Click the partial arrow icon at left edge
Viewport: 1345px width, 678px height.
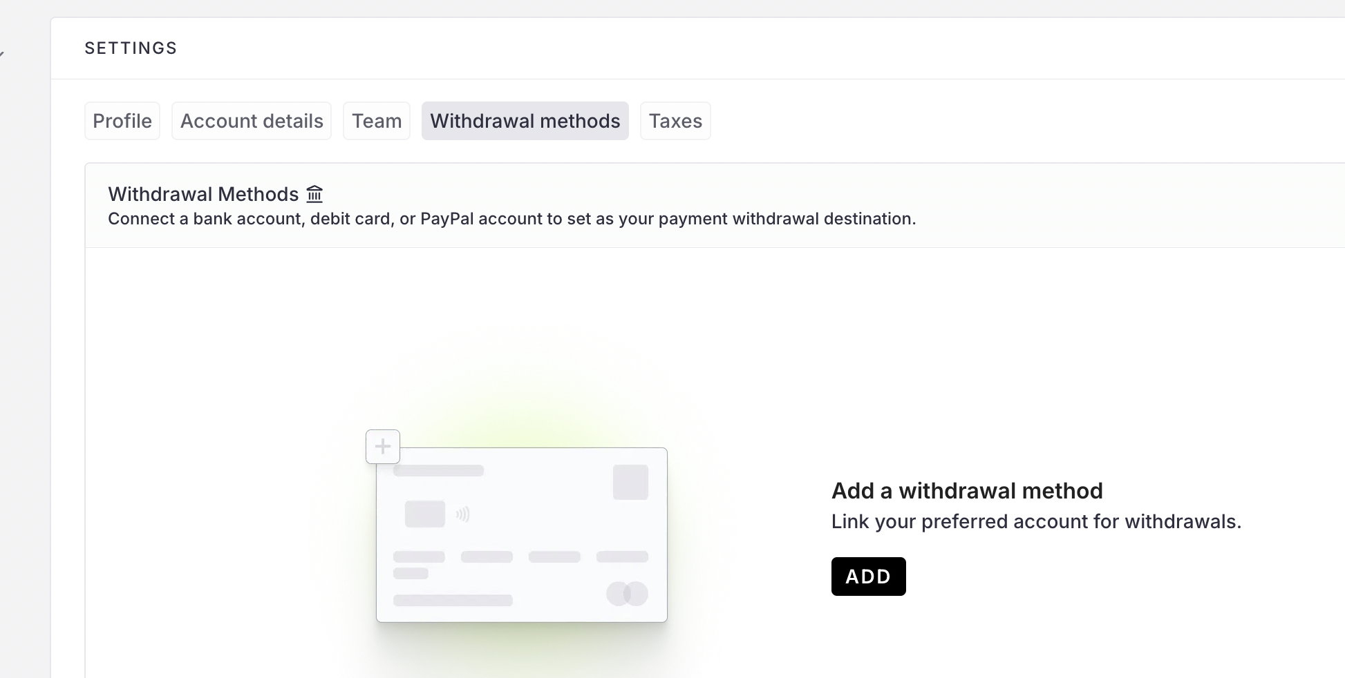coord(2,54)
